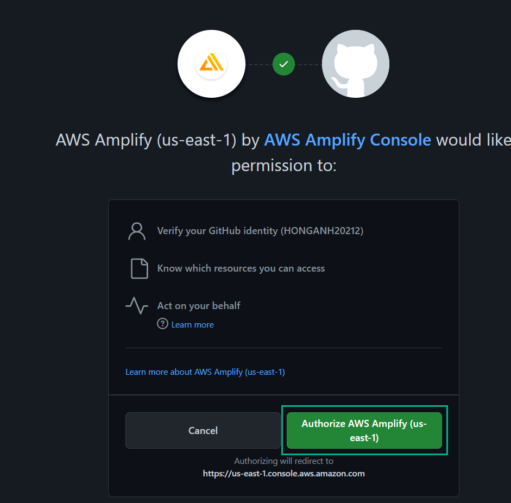Click the 'Authorizing will redirect to' note
The height and width of the screenshot is (503, 511).
pyautogui.click(x=283, y=461)
